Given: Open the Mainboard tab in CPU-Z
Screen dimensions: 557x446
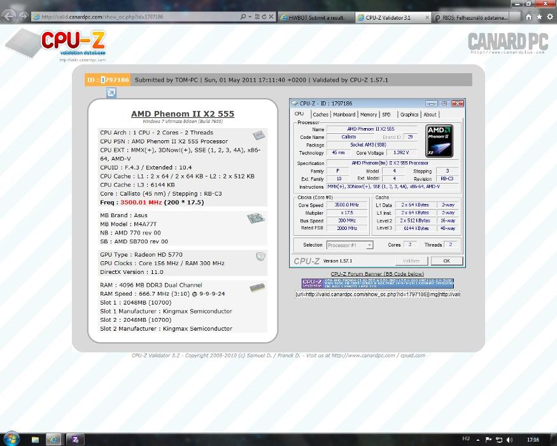Looking at the screenshot, I should click(x=344, y=115).
